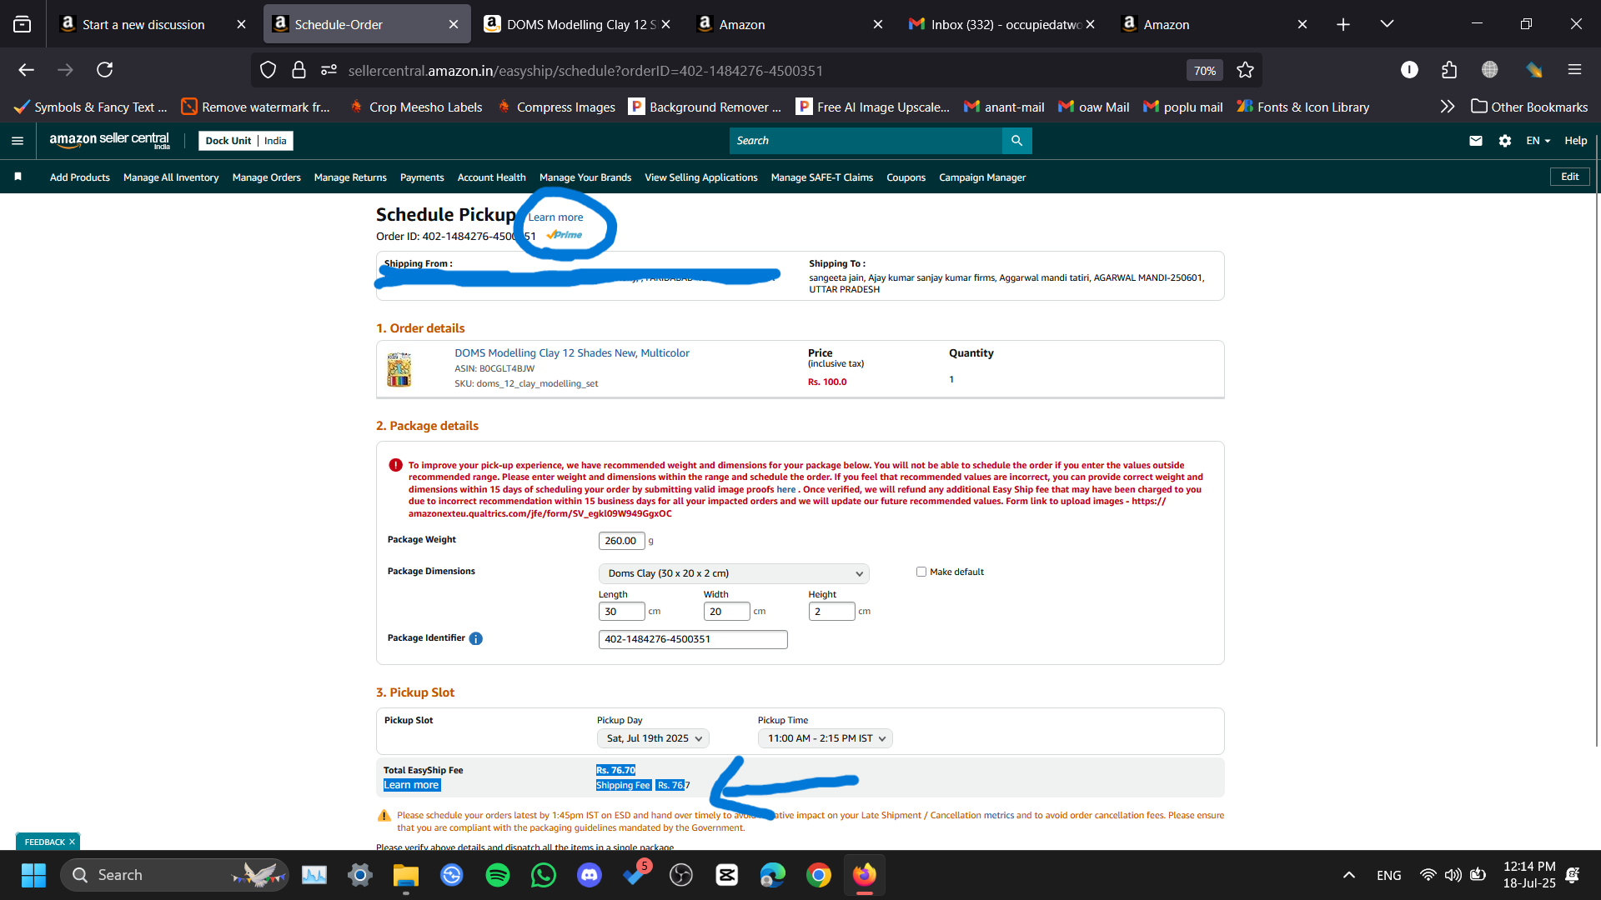Click the Help link
Screen dimensions: 1601x900
(1575, 141)
